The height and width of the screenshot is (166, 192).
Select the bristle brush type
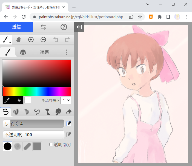pyautogui.click(x=27, y=112)
